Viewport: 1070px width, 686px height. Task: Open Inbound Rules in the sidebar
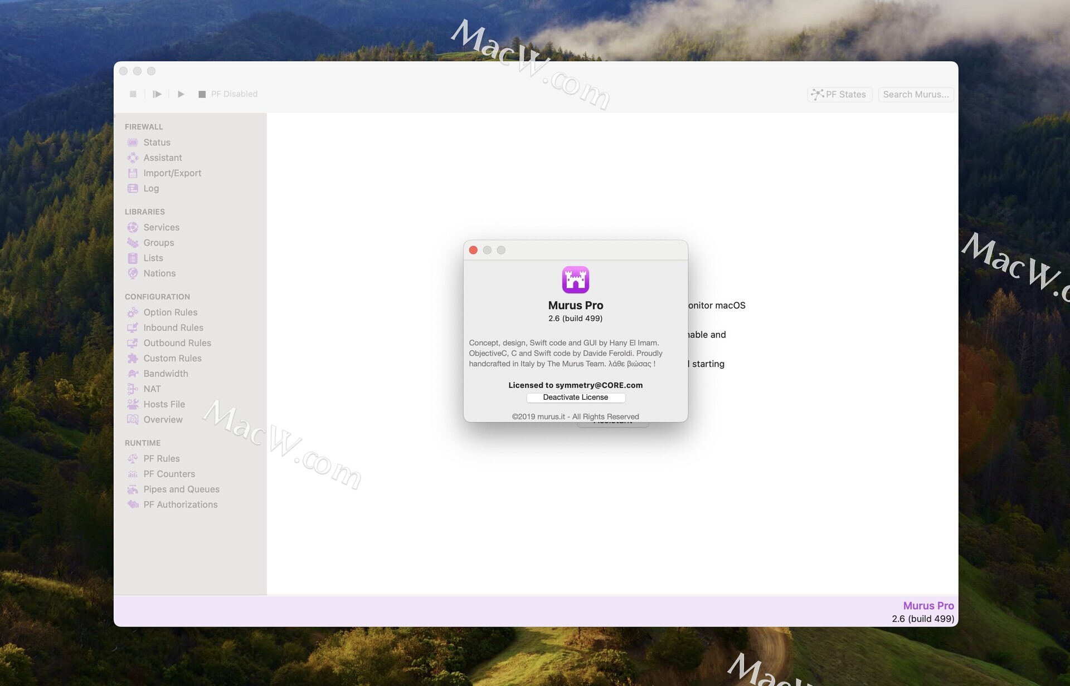click(173, 328)
